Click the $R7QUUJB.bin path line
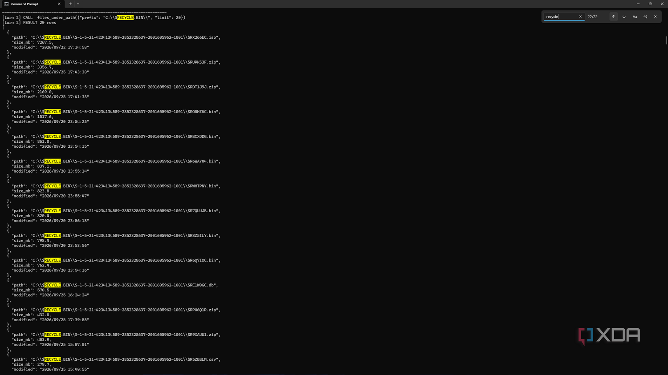Image resolution: width=668 pixels, height=375 pixels. coord(116,211)
